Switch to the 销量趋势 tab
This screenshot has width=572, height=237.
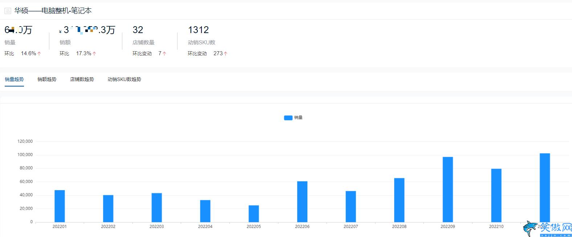(x=14, y=79)
